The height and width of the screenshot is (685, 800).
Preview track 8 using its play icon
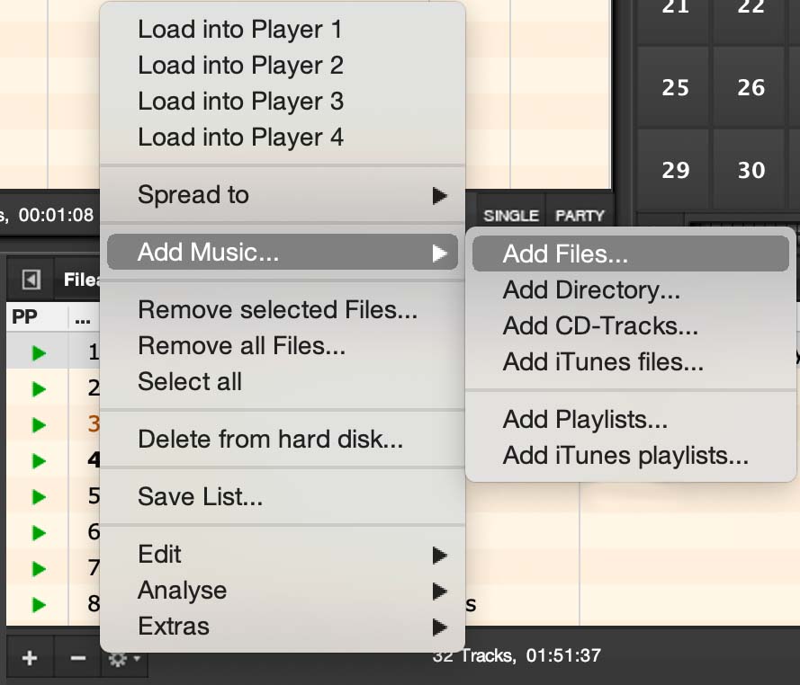tap(38, 604)
